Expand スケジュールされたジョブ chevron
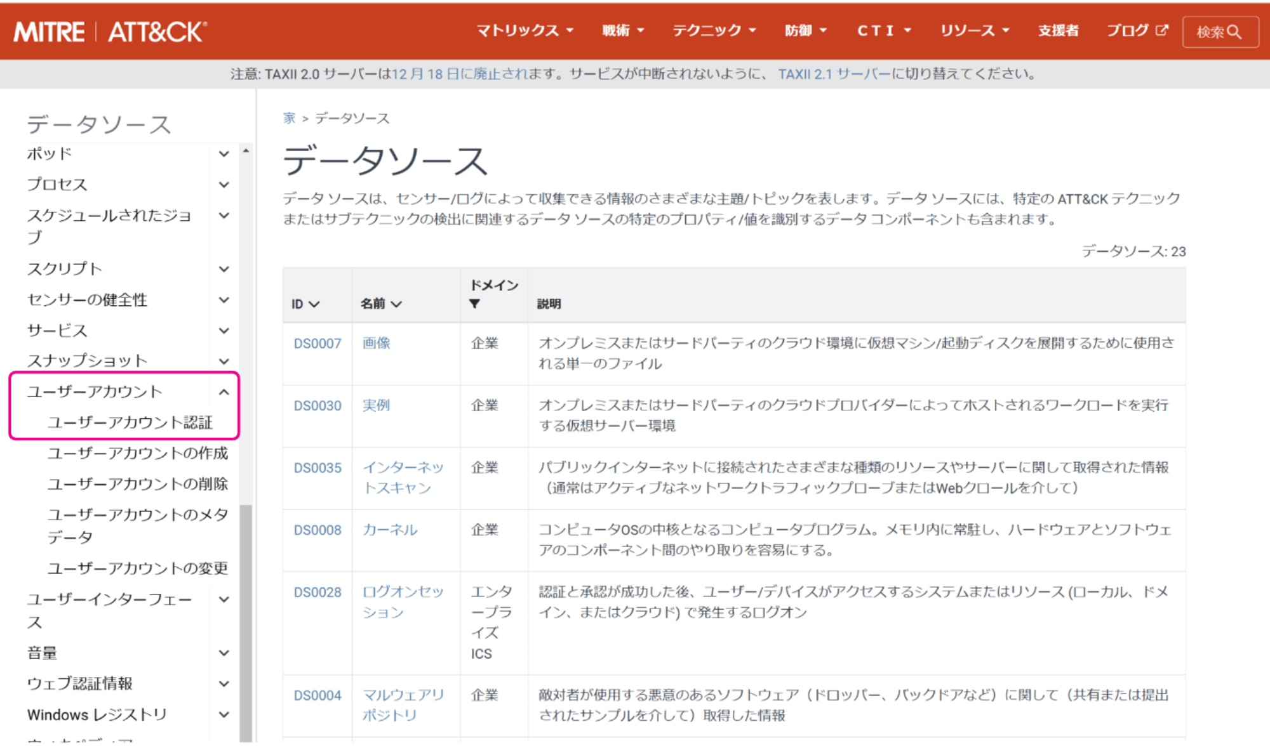 (224, 216)
